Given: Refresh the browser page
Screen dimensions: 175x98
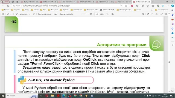Looking at the screenshot, I should coord(8,6).
